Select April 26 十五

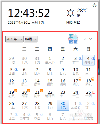coord(11,105)
